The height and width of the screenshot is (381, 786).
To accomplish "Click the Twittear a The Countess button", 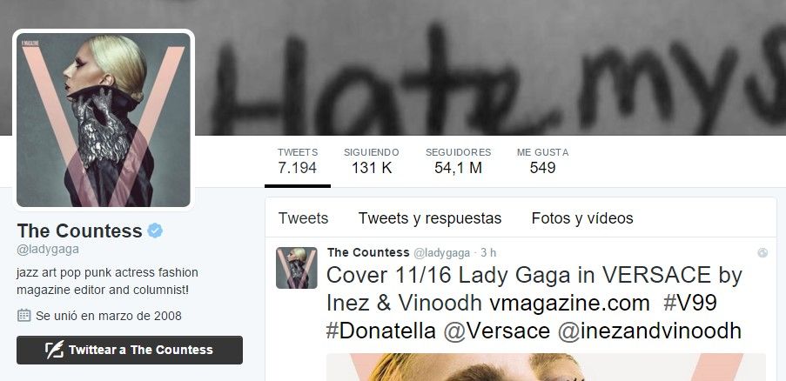I will 130,350.
